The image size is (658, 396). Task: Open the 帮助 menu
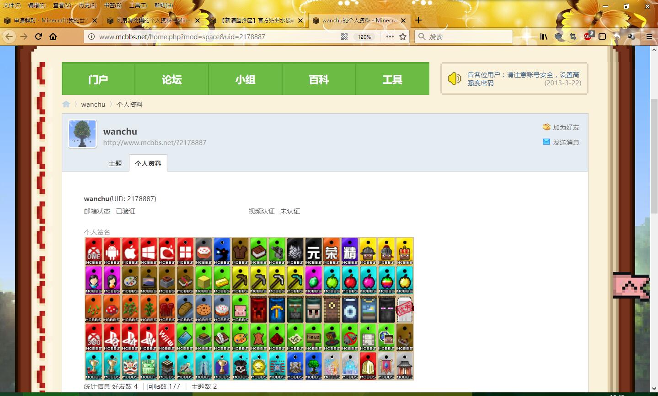163,5
